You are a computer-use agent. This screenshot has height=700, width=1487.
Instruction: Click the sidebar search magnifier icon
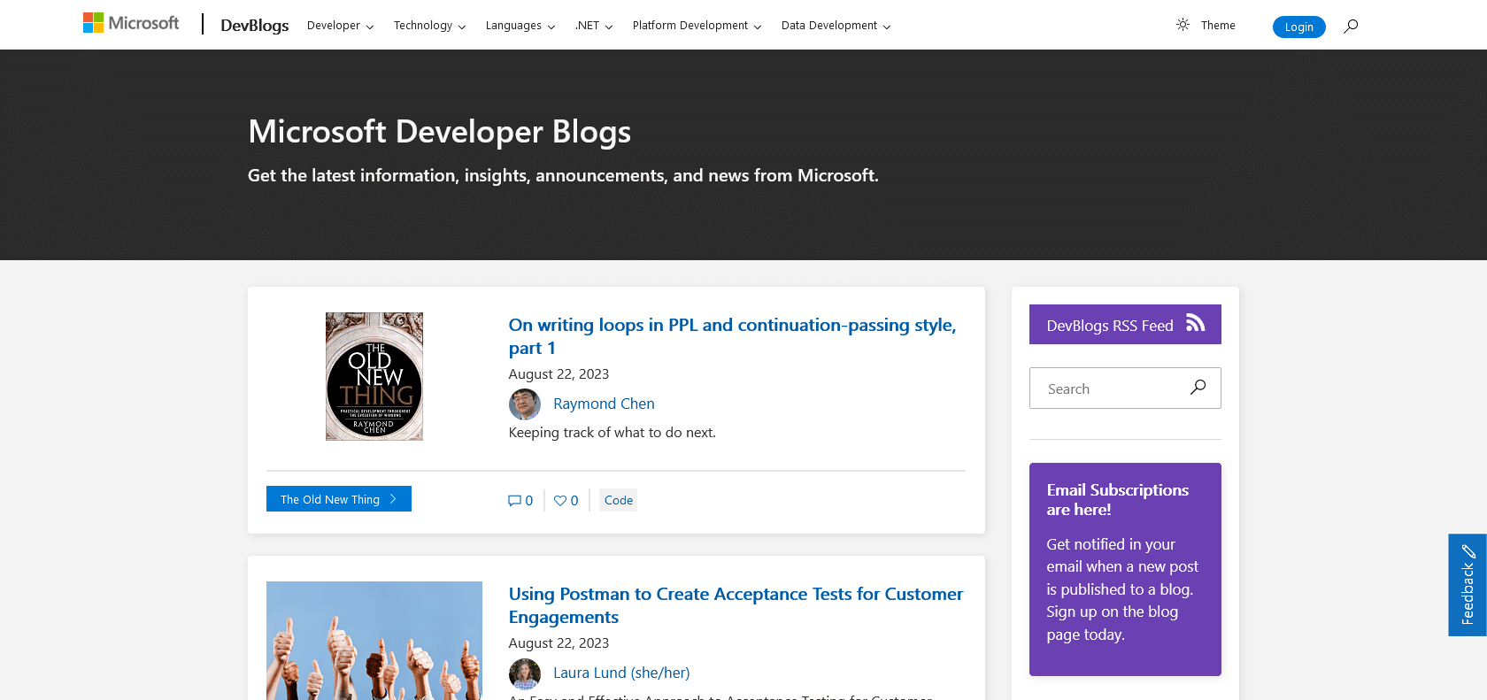(1198, 388)
